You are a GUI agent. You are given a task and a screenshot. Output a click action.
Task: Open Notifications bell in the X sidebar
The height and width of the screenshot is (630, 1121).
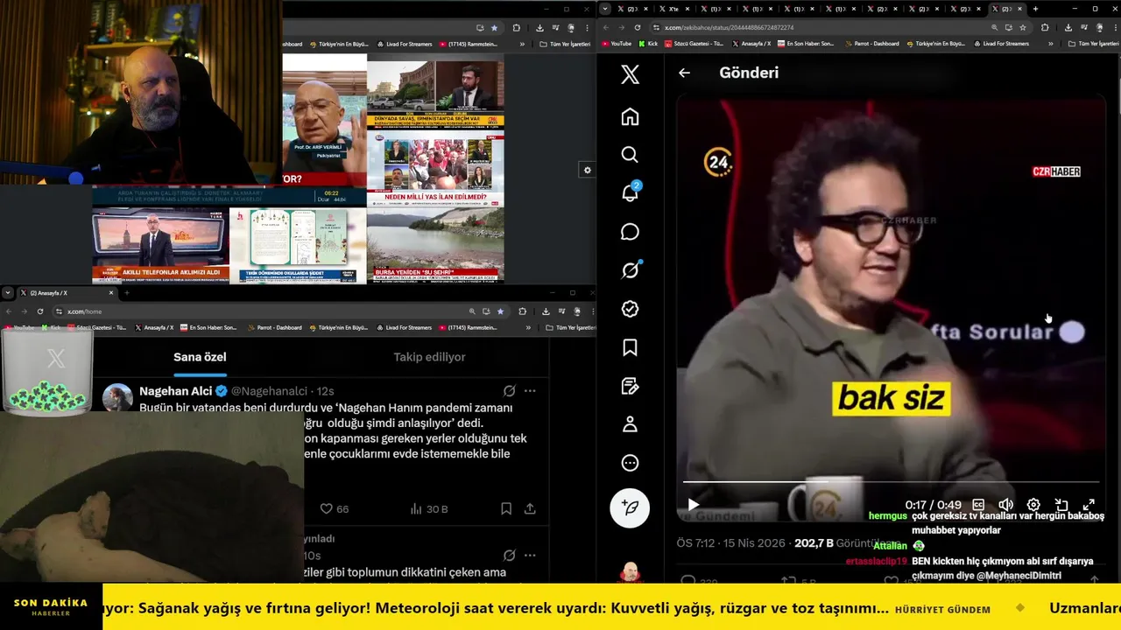[x=630, y=193]
